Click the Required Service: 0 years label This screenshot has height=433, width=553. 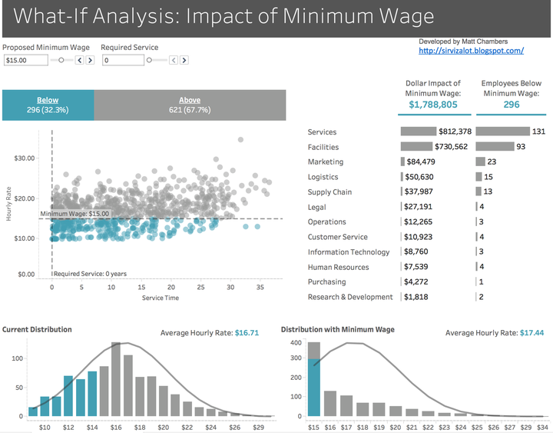tap(90, 274)
